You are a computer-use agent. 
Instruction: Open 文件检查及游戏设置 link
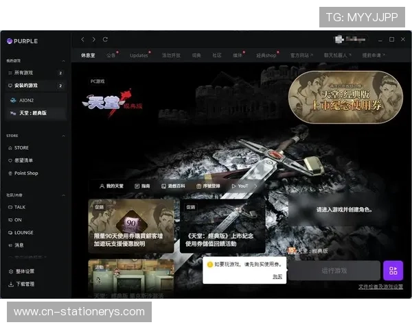(x=380, y=287)
